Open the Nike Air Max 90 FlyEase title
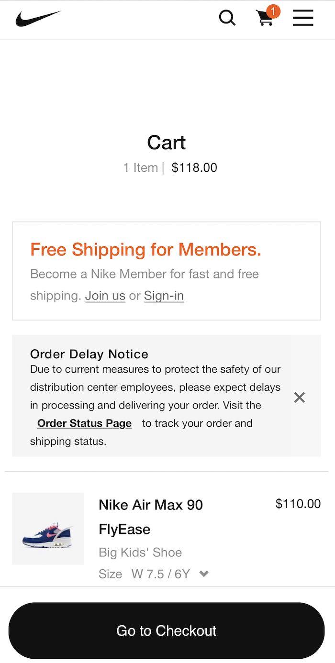This screenshot has height=663, width=335. [x=150, y=517]
